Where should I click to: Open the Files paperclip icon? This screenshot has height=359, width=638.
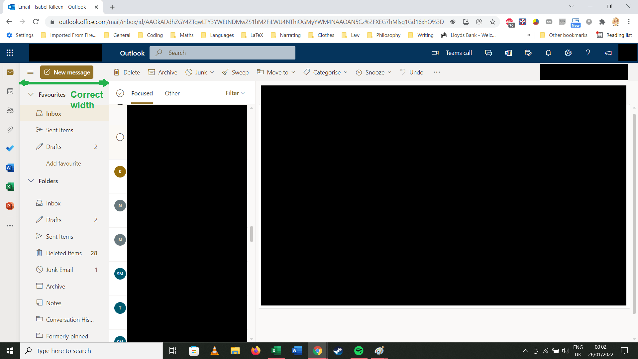pyautogui.click(x=10, y=129)
